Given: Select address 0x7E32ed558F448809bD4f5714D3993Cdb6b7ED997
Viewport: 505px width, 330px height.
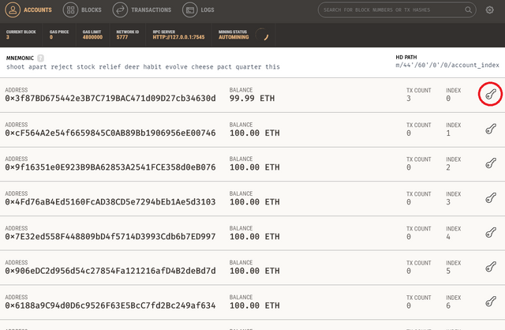Looking at the screenshot, I should click(x=110, y=237).
